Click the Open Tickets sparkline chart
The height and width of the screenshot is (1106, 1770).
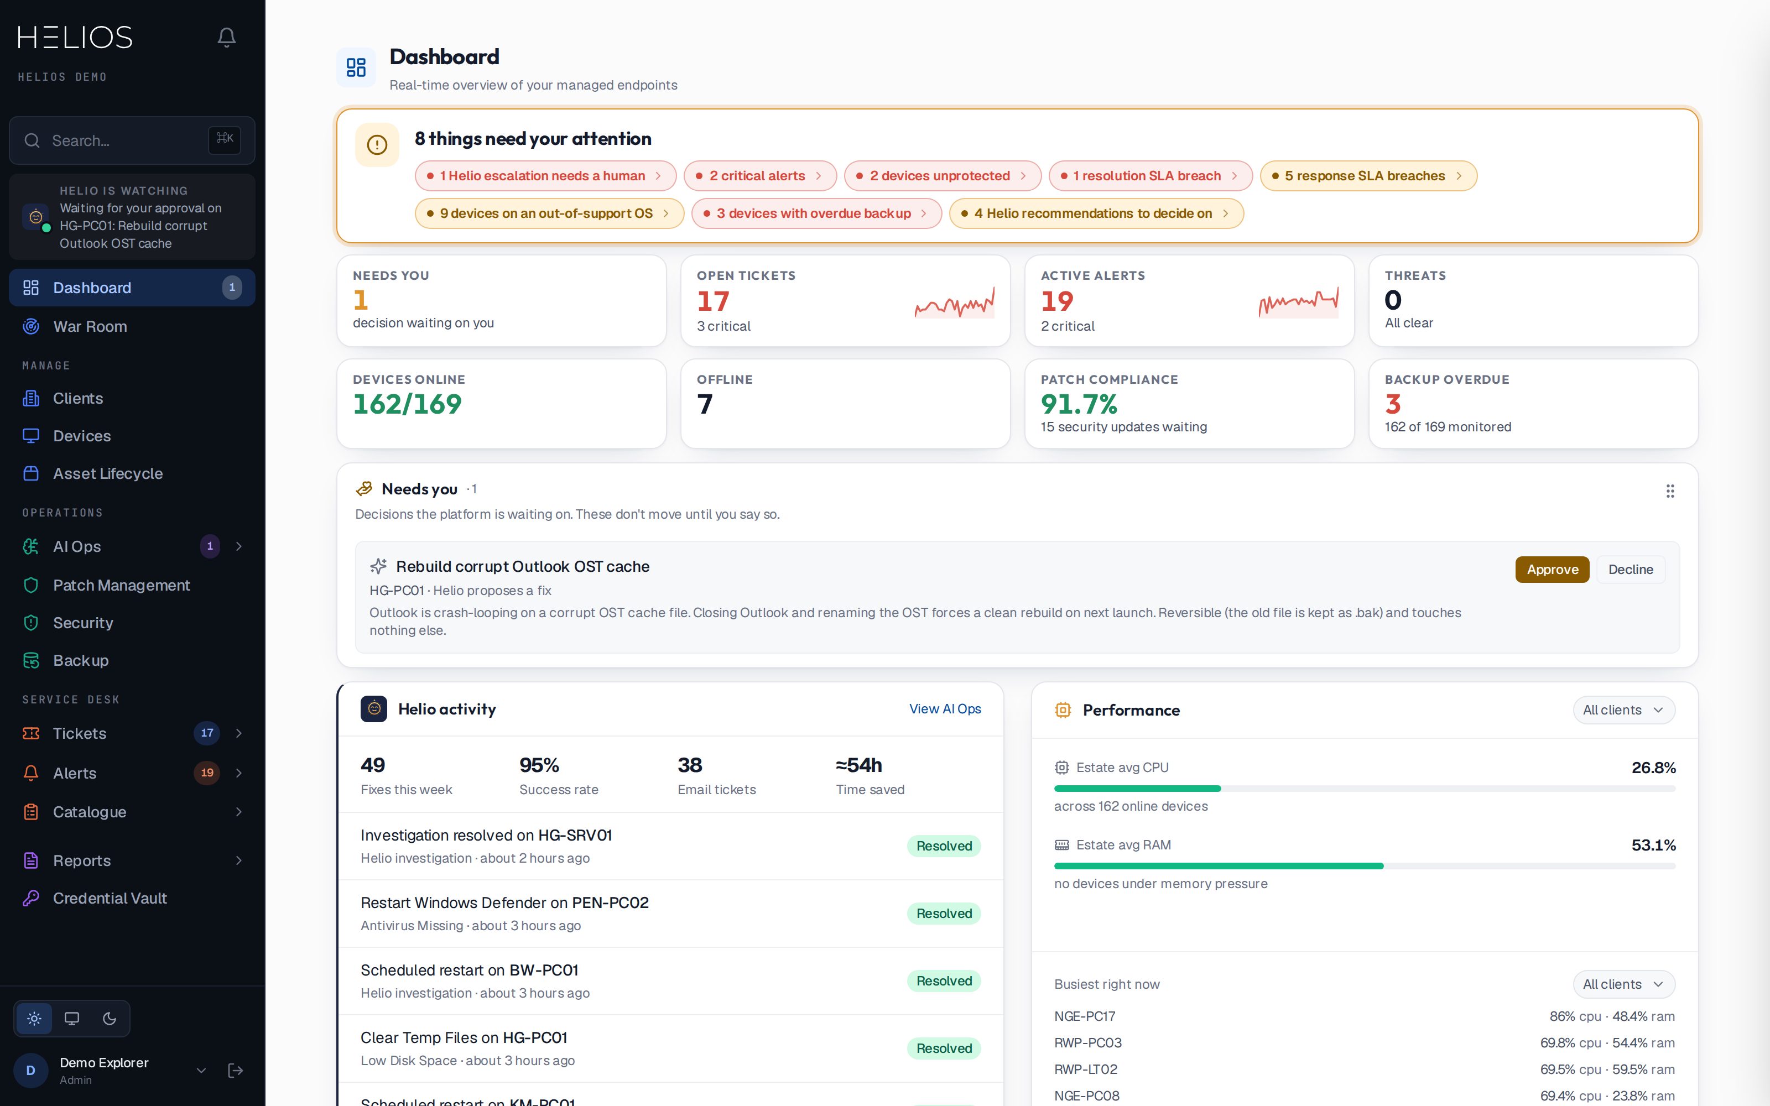tap(955, 302)
